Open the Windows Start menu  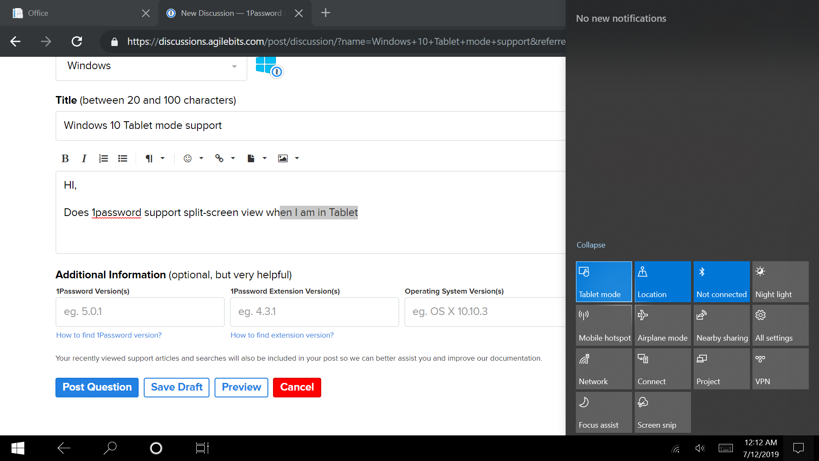tap(18, 448)
